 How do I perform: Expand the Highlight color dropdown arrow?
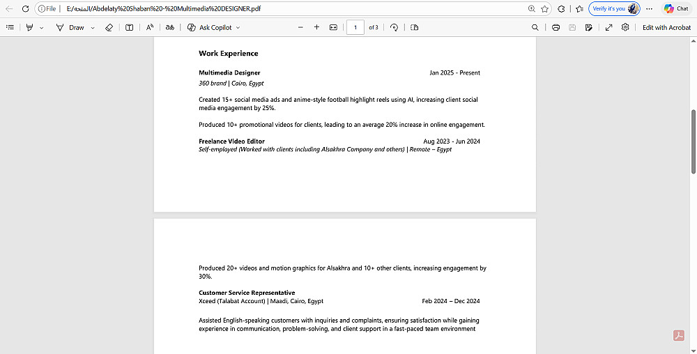(42, 28)
